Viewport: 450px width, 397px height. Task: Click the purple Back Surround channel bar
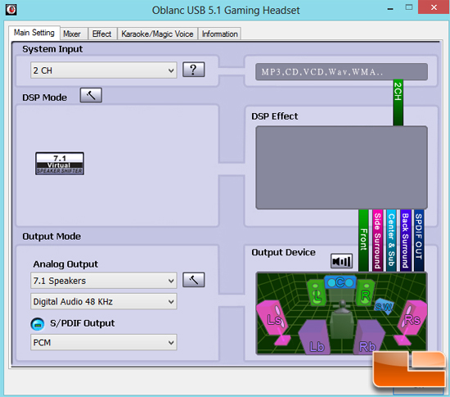pyautogui.click(x=406, y=241)
